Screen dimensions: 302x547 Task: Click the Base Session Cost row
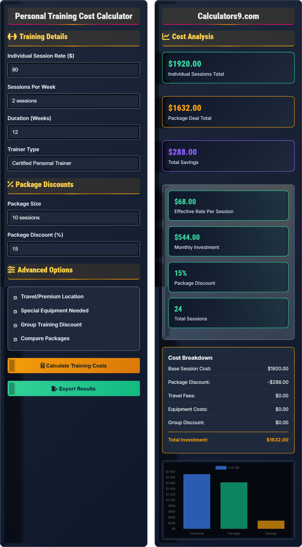coord(228,369)
